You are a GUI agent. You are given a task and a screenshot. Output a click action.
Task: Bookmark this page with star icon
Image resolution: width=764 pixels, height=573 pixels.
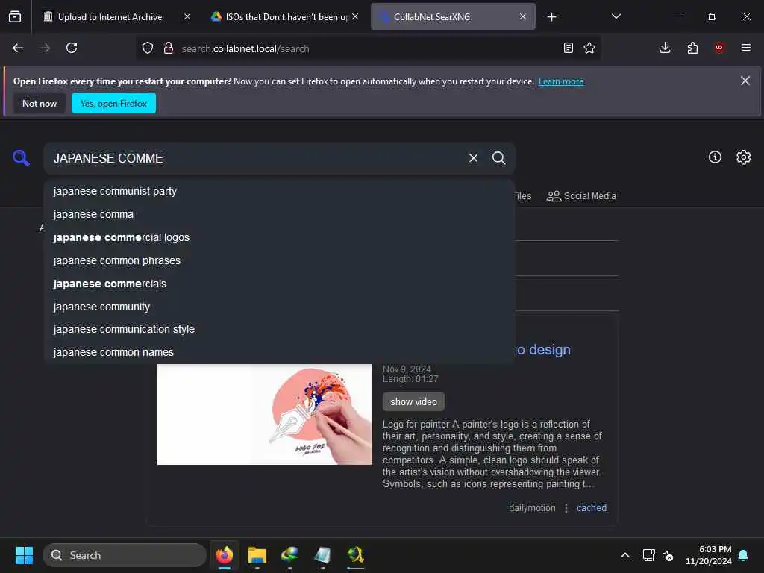[589, 48]
